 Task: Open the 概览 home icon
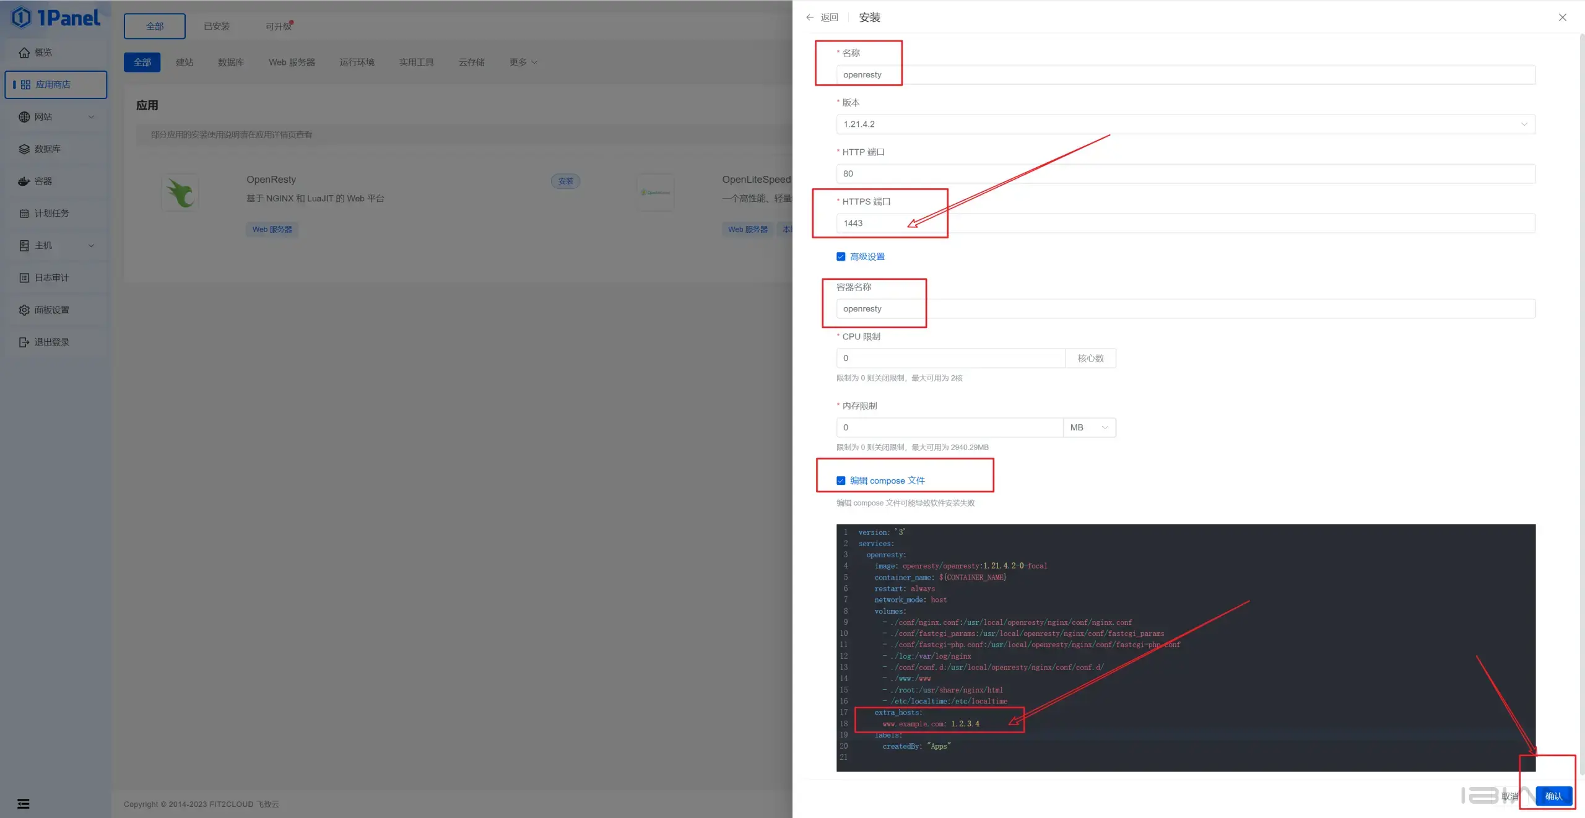[x=24, y=53]
